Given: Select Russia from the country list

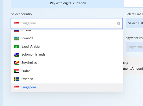Looking at the screenshot, I should click(67, 31).
